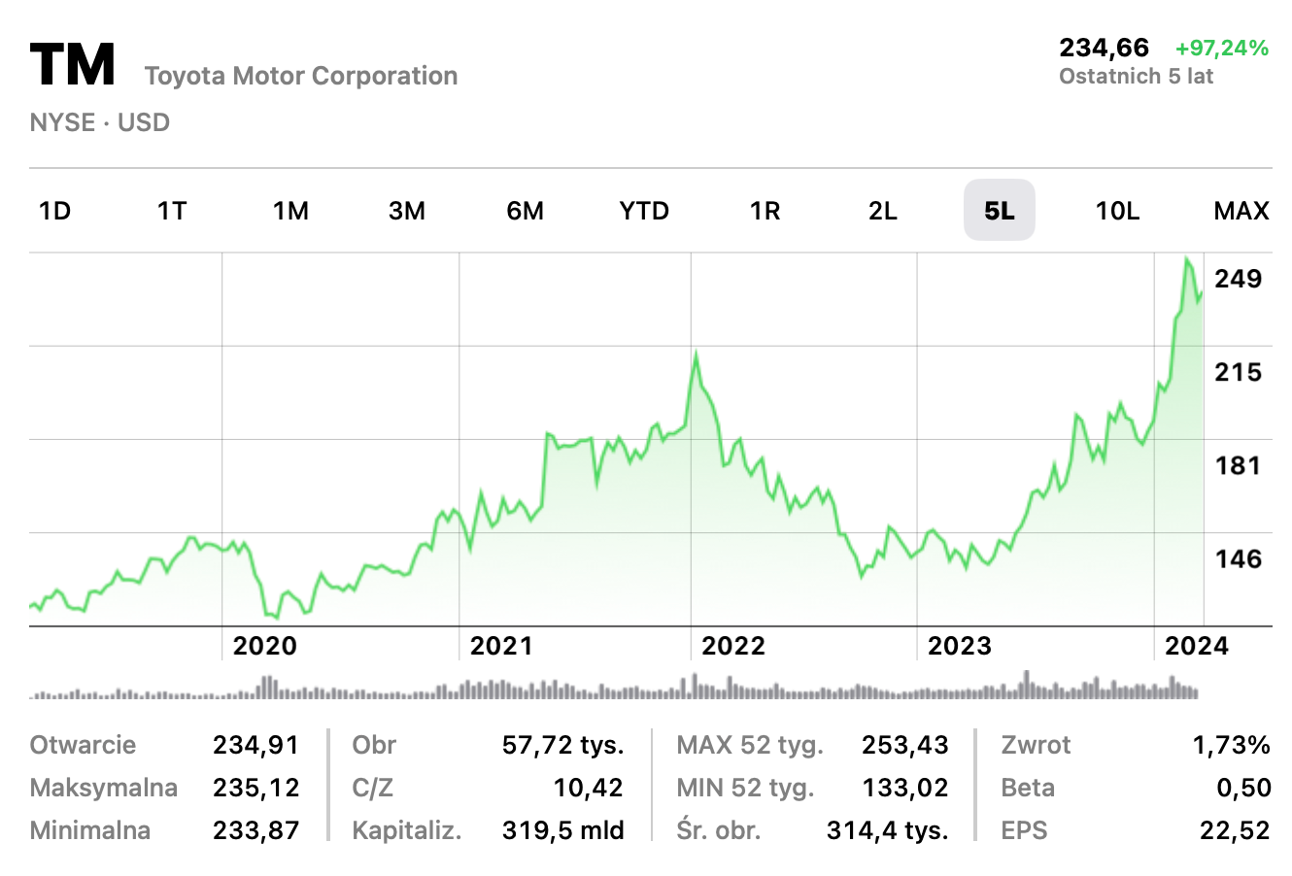The image size is (1292, 876).
Task: Click the 215 price axis label
Action: tap(1239, 372)
